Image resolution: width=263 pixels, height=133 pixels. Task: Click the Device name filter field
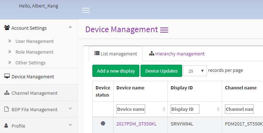[x=131, y=109]
